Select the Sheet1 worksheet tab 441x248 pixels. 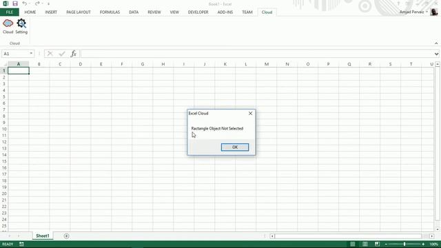43,236
